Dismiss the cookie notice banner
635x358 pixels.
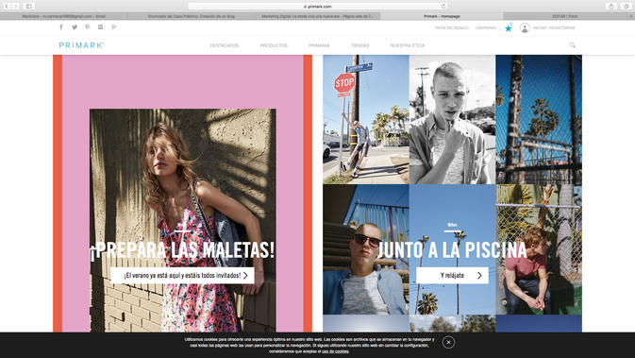(448, 342)
